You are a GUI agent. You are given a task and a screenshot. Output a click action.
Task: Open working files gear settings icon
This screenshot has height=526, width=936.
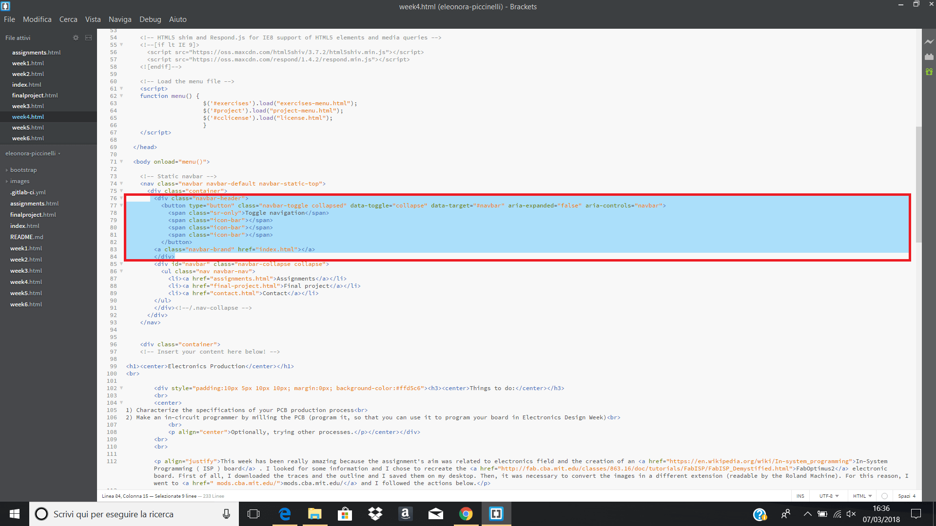point(76,38)
